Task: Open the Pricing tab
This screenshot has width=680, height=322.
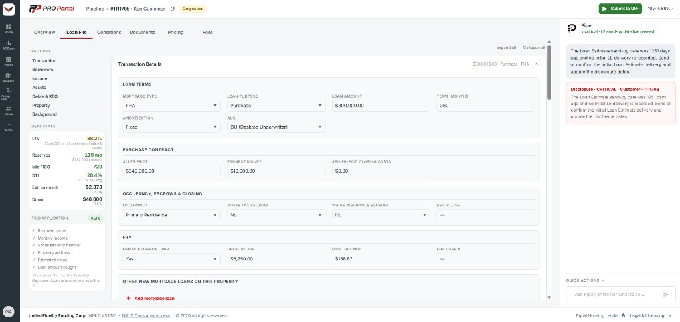Action: [x=175, y=32]
